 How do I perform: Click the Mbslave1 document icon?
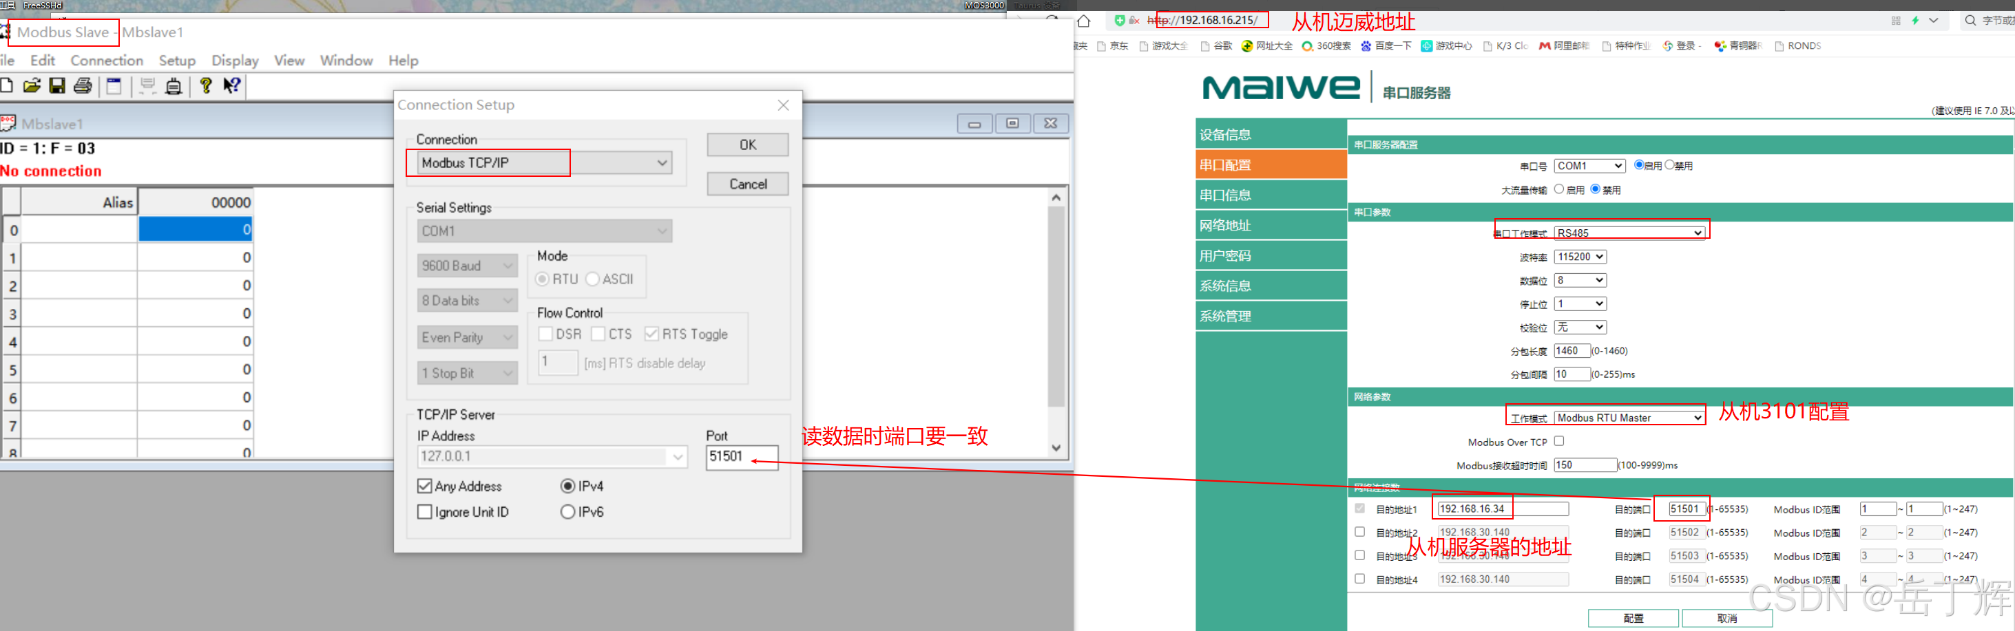pyautogui.click(x=8, y=124)
